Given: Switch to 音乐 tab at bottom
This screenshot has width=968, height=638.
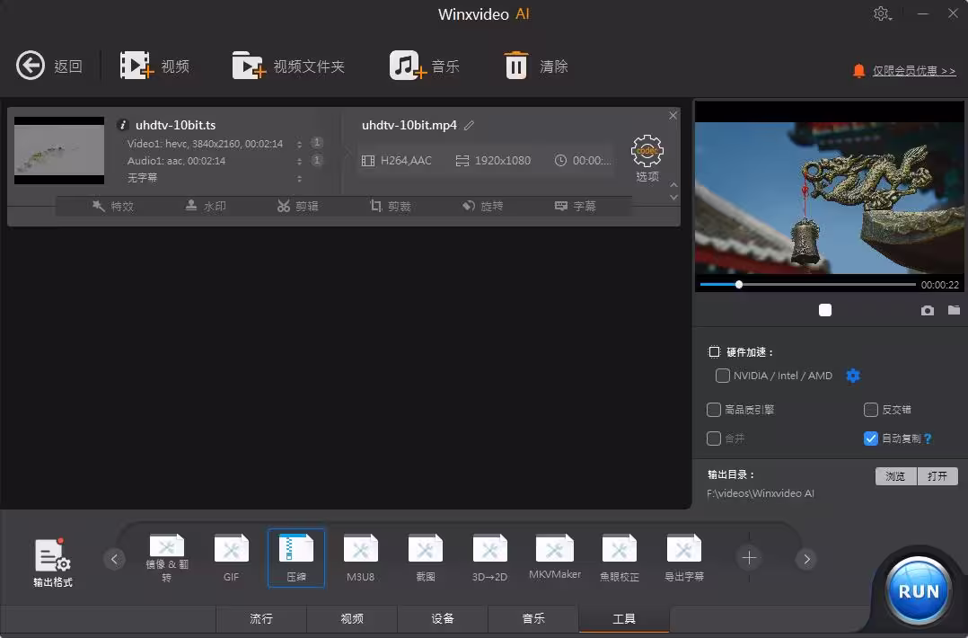Looking at the screenshot, I should (533, 618).
